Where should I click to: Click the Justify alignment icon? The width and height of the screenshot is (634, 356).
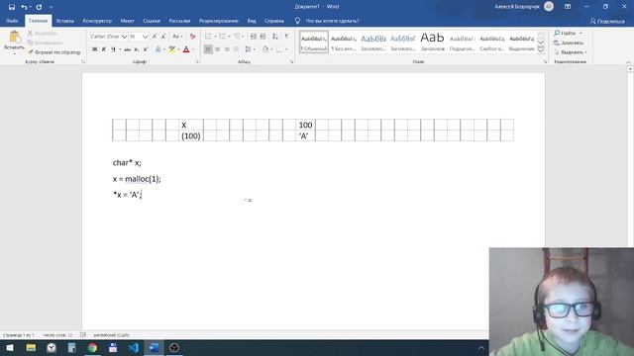coord(236,49)
